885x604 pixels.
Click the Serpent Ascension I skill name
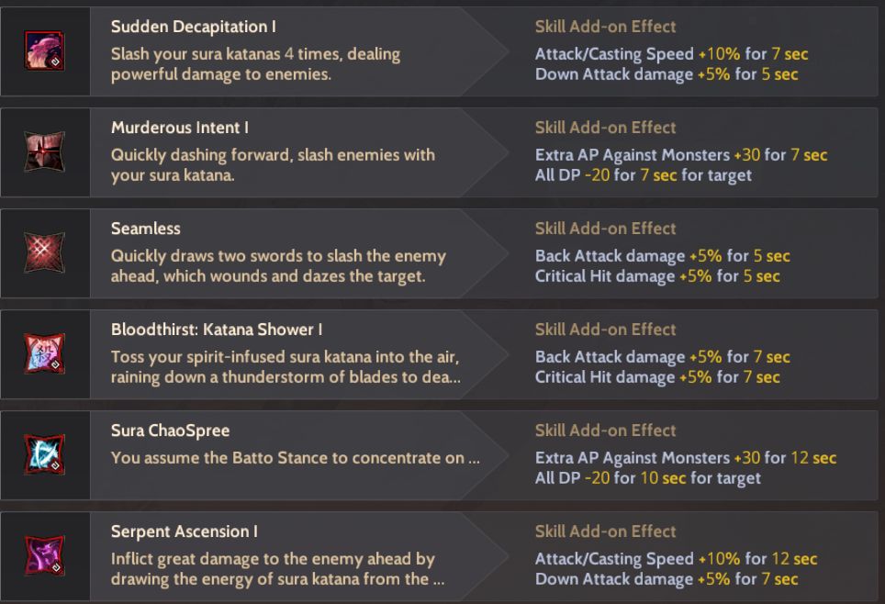pos(184,531)
